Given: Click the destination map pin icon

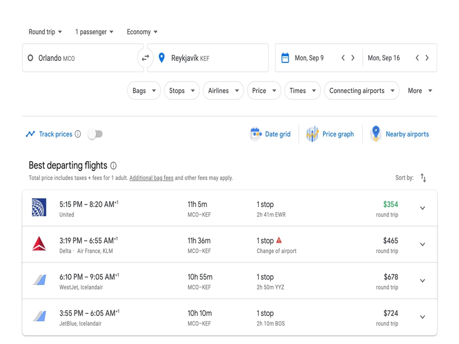Looking at the screenshot, I should [x=161, y=58].
